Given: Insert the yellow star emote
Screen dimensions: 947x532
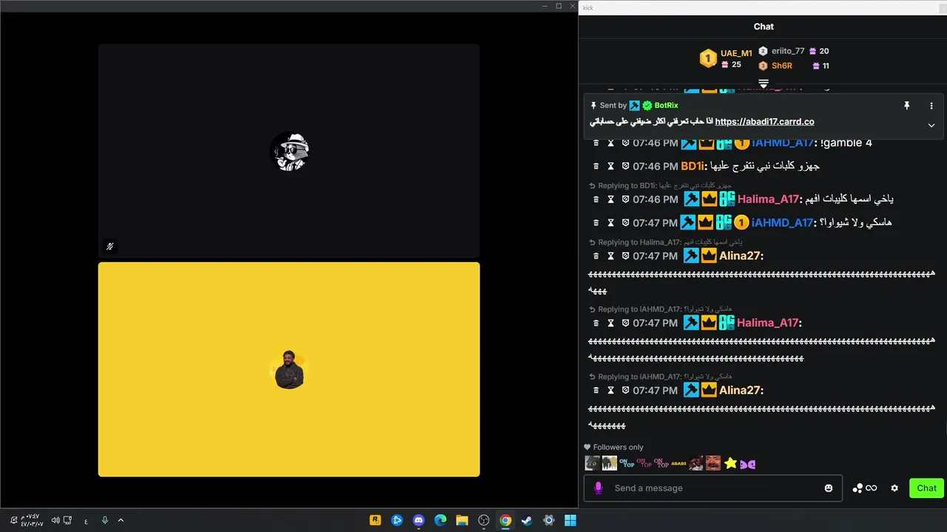Looking at the screenshot, I should tap(731, 463).
